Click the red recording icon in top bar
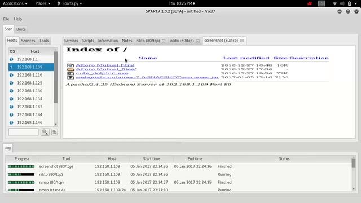Viewport: 361px width, 203px height. click(310, 3)
